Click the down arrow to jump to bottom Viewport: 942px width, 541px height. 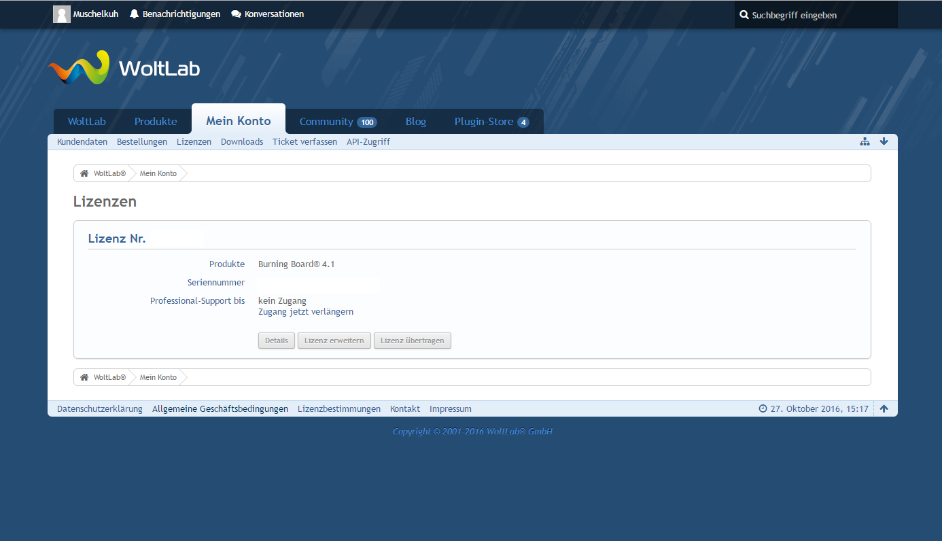click(884, 141)
